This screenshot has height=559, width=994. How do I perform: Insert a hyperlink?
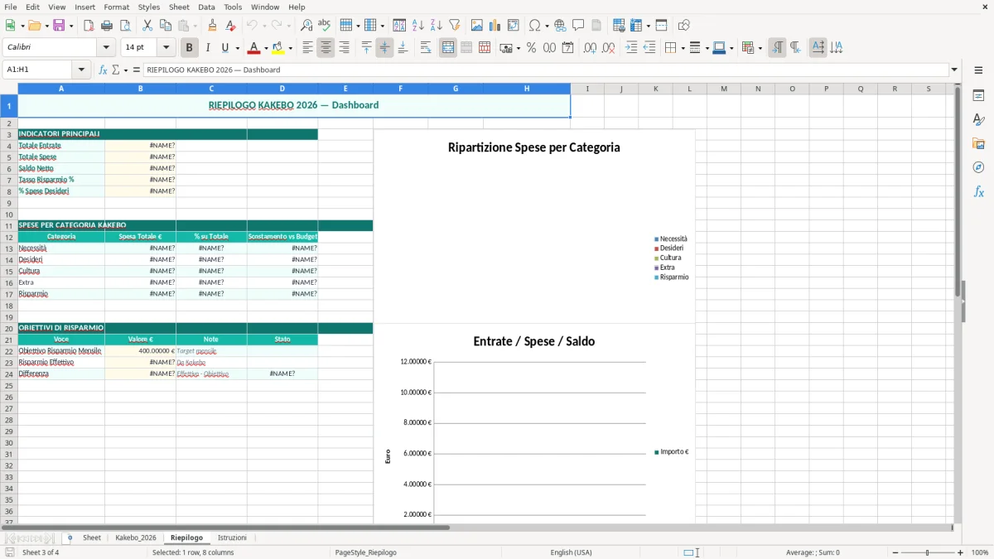(560, 26)
